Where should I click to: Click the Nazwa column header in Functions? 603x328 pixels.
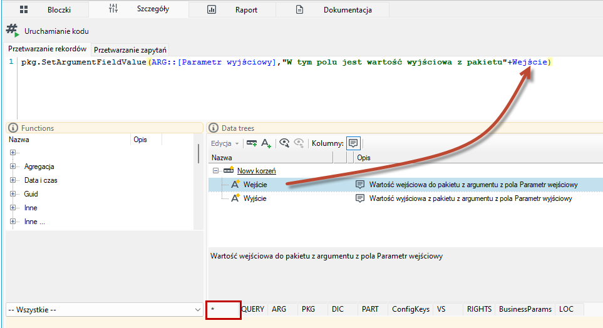(68, 140)
